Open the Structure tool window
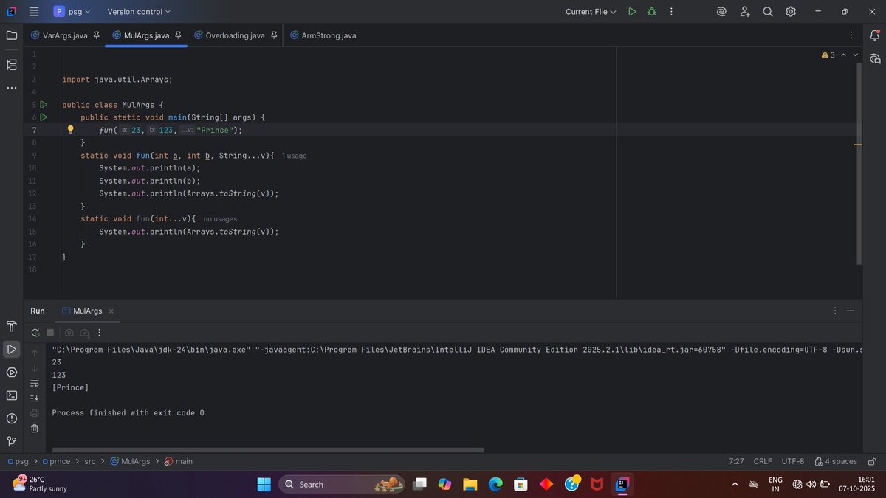The image size is (886, 498). 11,65
